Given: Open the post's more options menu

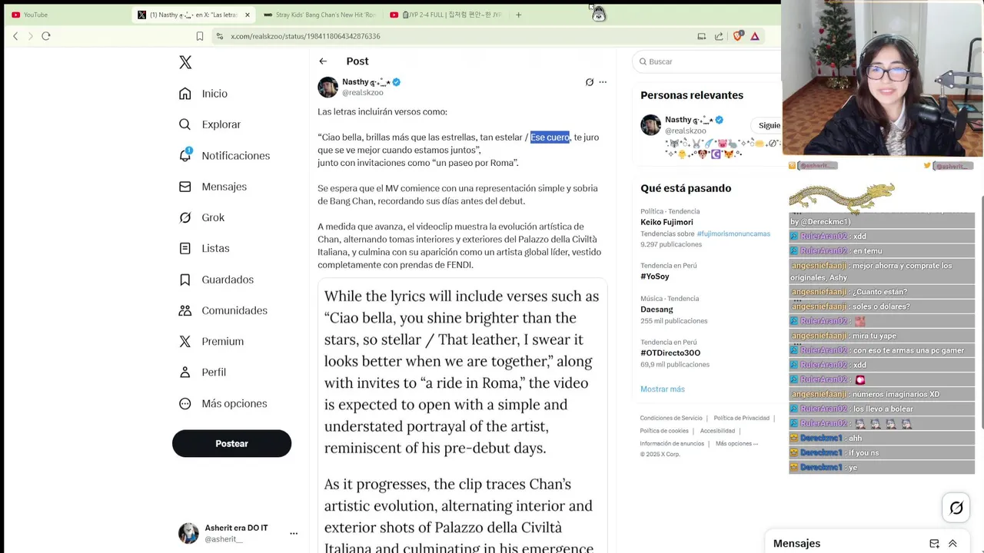Looking at the screenshot, I should point(603,82).
